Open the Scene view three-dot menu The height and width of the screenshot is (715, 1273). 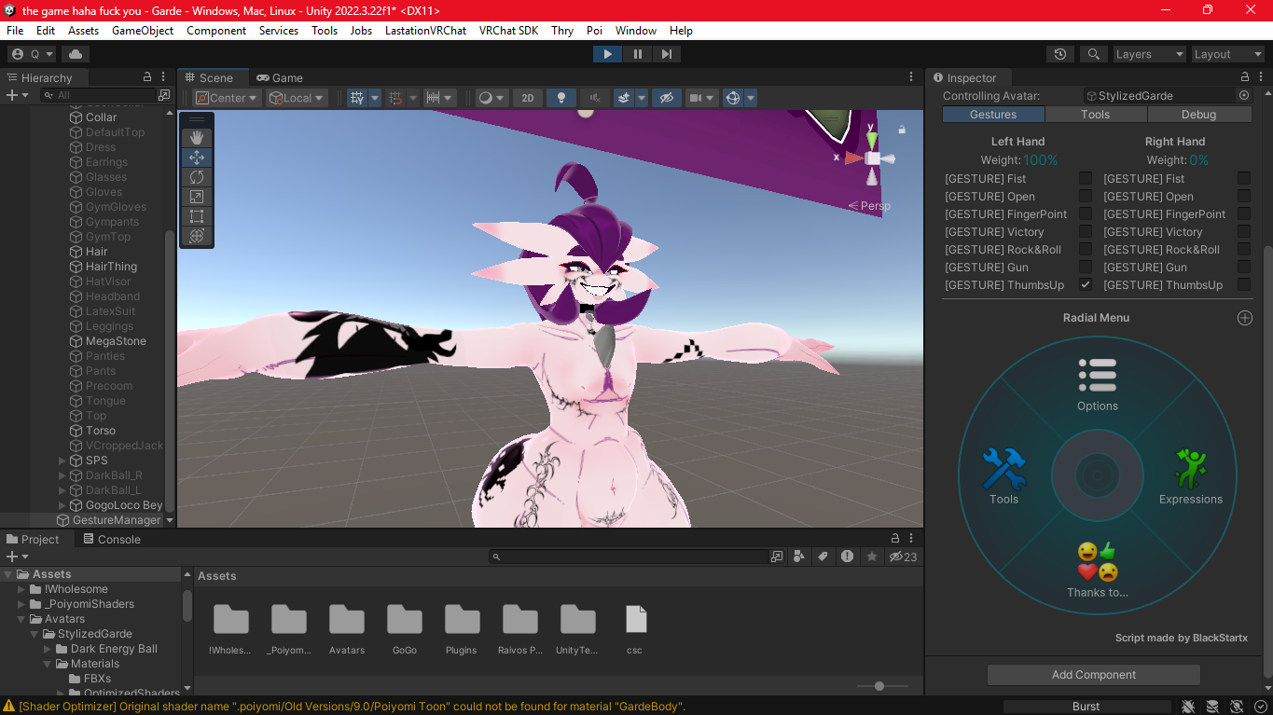click(x=911, y=77)
